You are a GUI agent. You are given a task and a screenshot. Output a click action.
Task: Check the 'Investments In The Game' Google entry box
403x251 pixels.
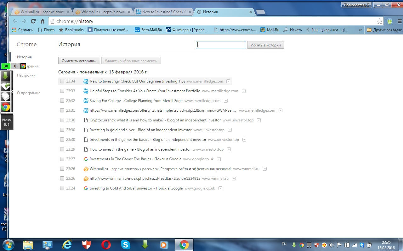pos(62,159)
